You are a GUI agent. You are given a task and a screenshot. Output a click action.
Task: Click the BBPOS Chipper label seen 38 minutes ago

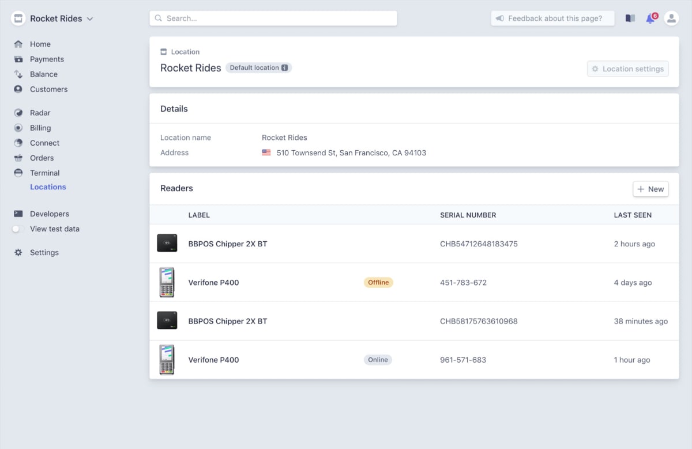tap(228, 321)
